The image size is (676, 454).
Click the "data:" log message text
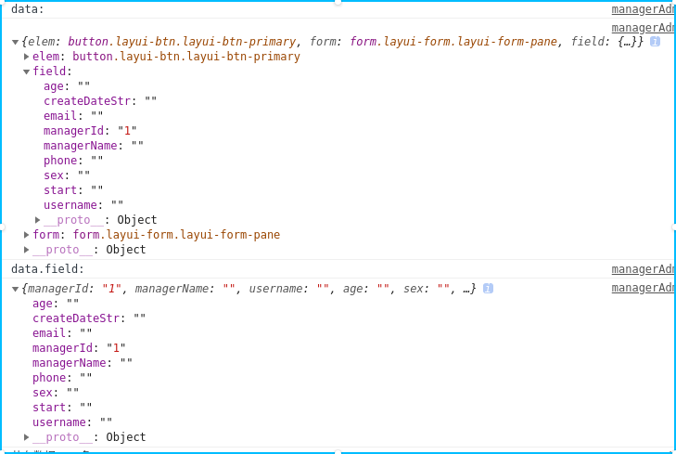coord(28,9)
